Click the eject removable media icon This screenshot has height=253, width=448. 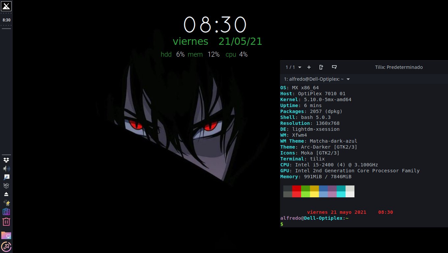pos(6,194)
